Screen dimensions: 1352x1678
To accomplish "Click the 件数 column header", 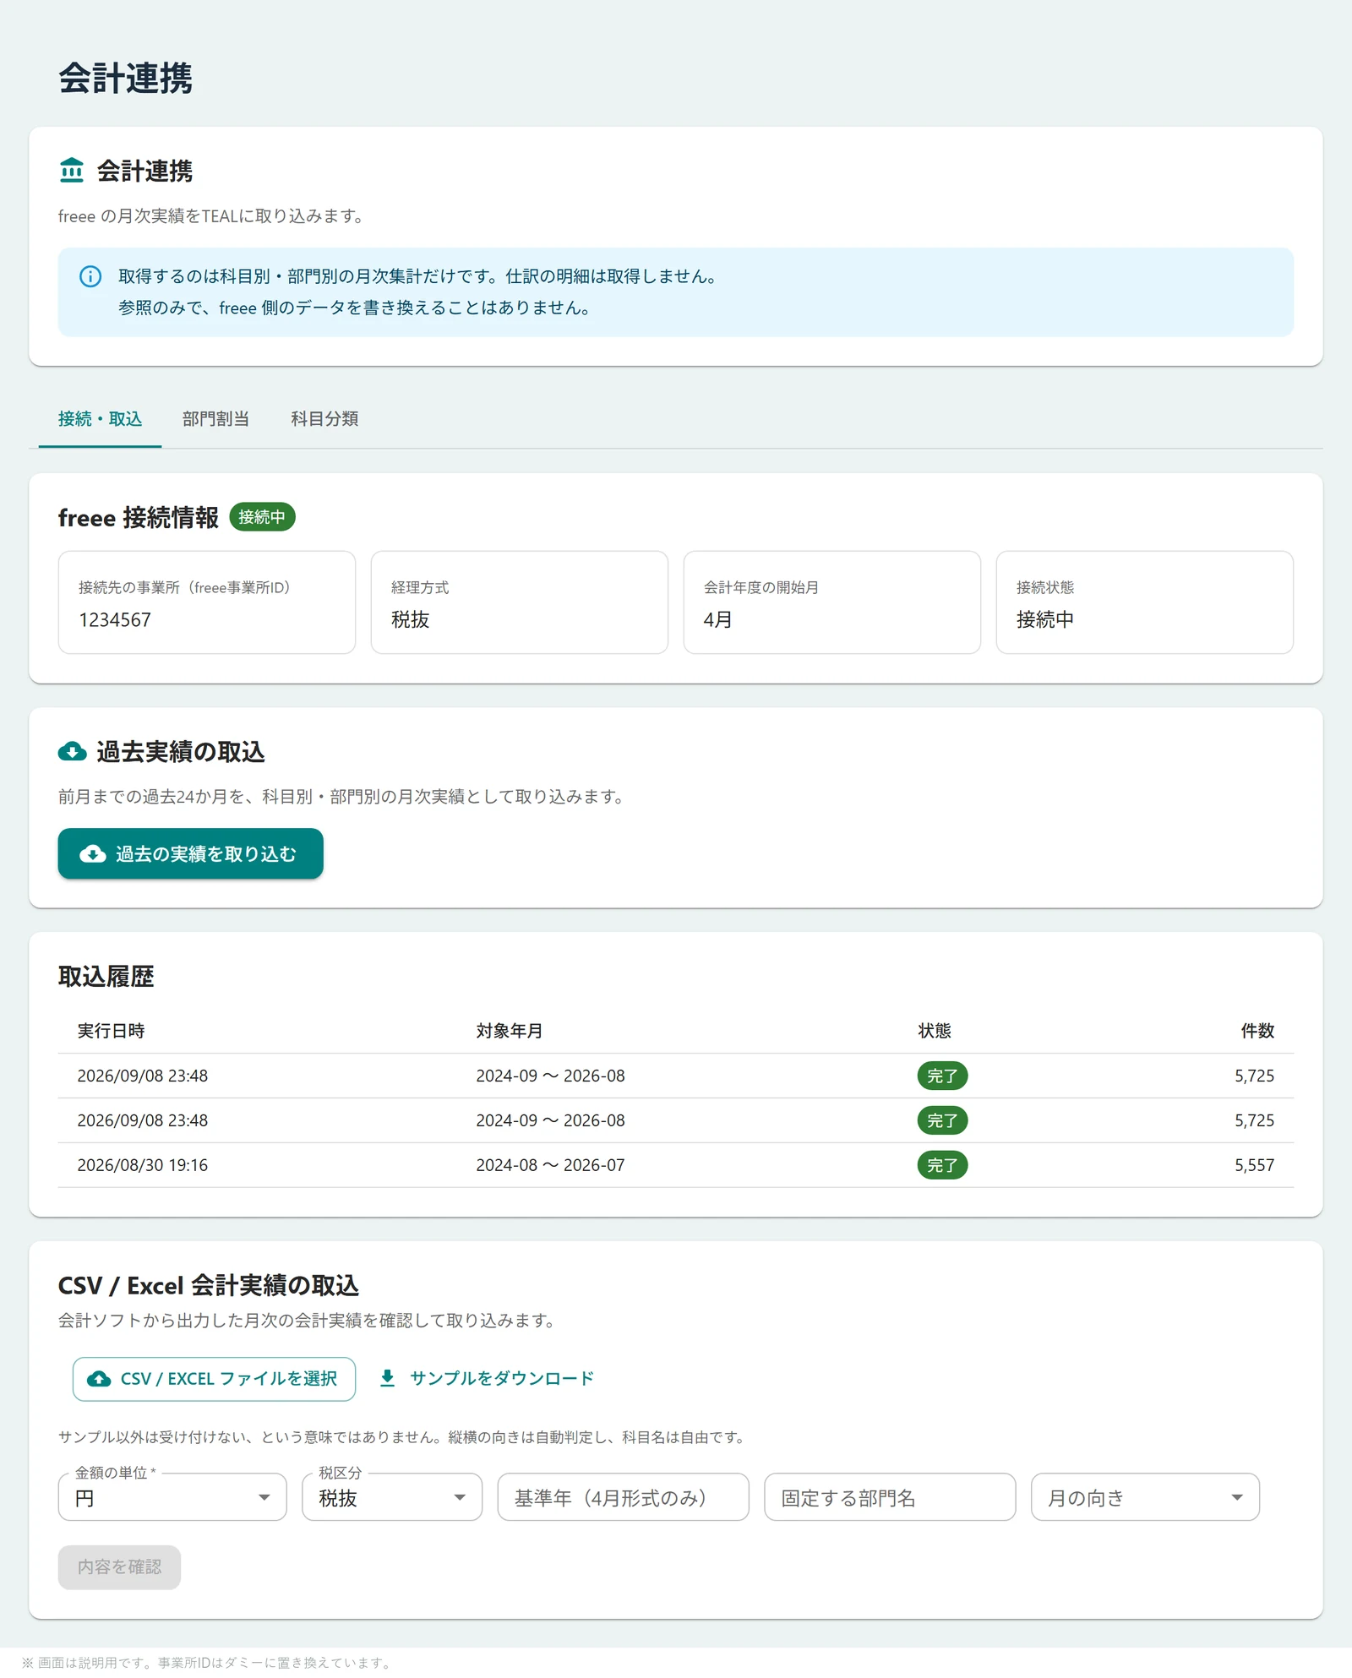I will pos(1257,1031).
